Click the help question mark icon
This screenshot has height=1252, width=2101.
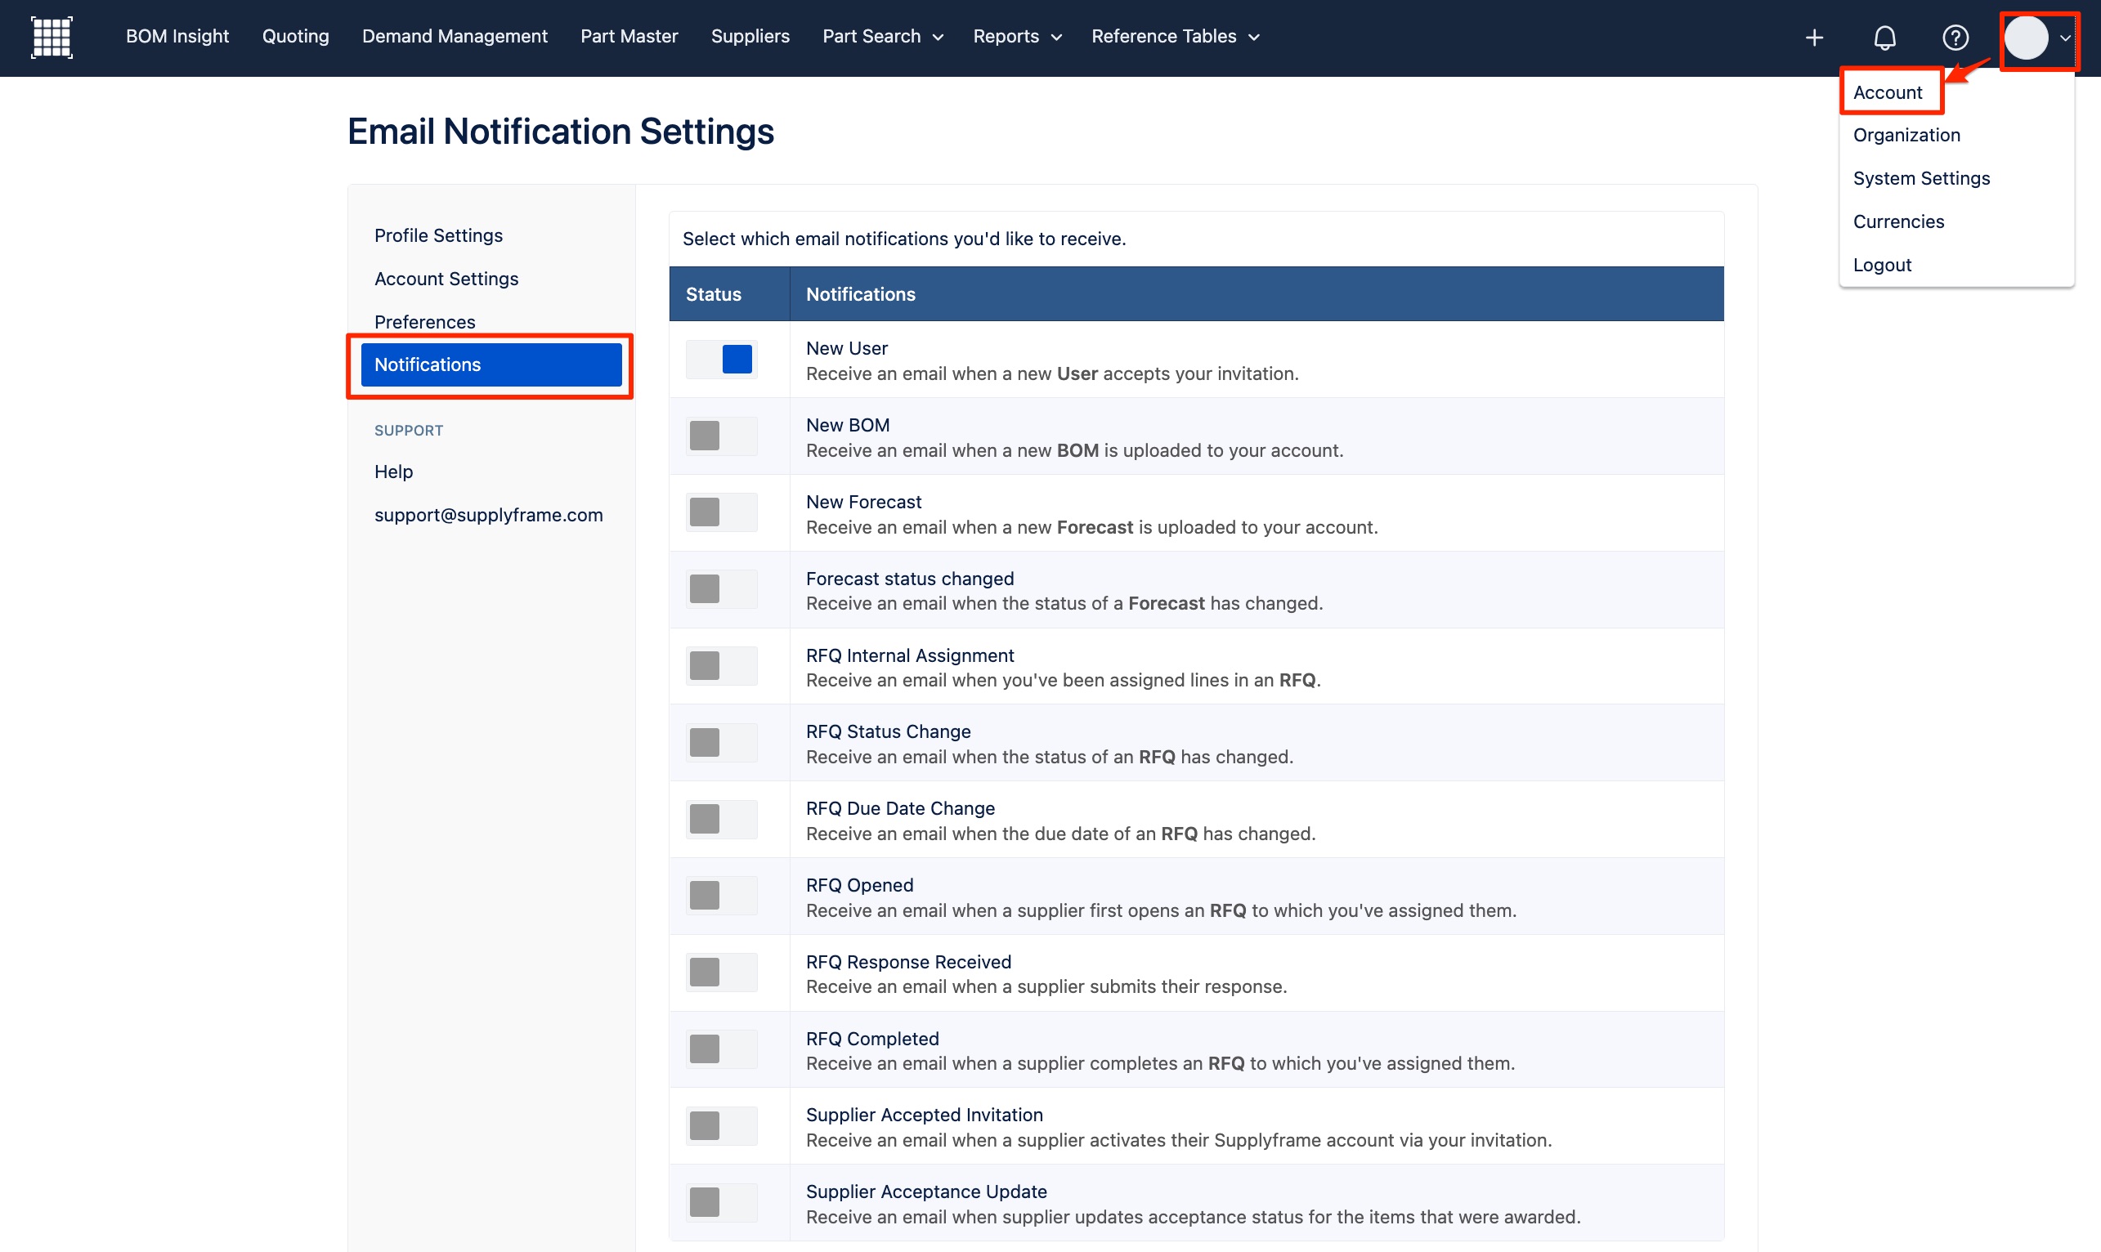(x=1955, y=37)
